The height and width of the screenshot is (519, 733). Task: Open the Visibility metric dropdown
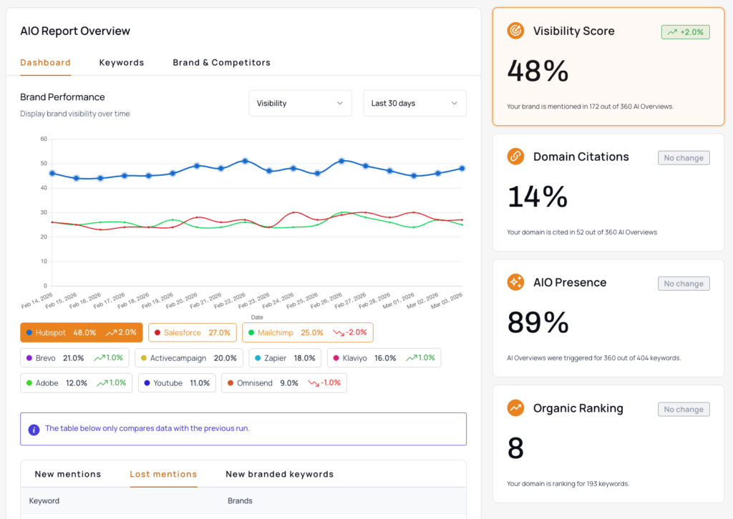coord(300,103)
